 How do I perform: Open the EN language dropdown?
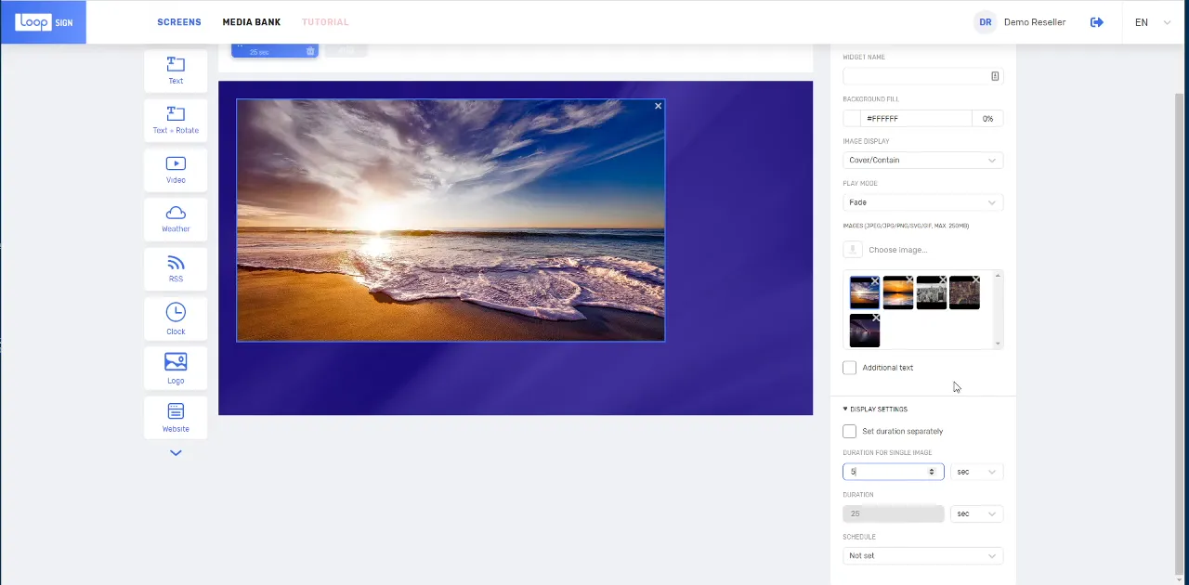point(1153,22)
